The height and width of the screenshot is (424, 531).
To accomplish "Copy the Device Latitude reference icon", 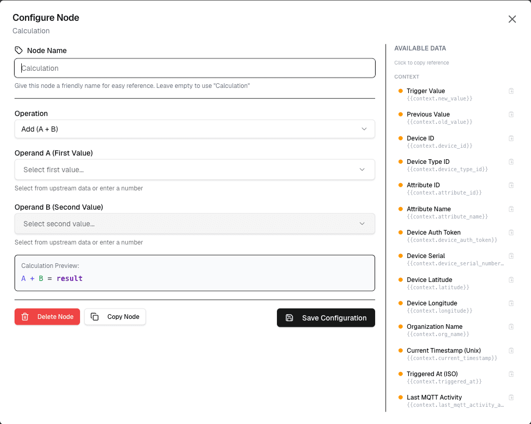I will (511, 279).
